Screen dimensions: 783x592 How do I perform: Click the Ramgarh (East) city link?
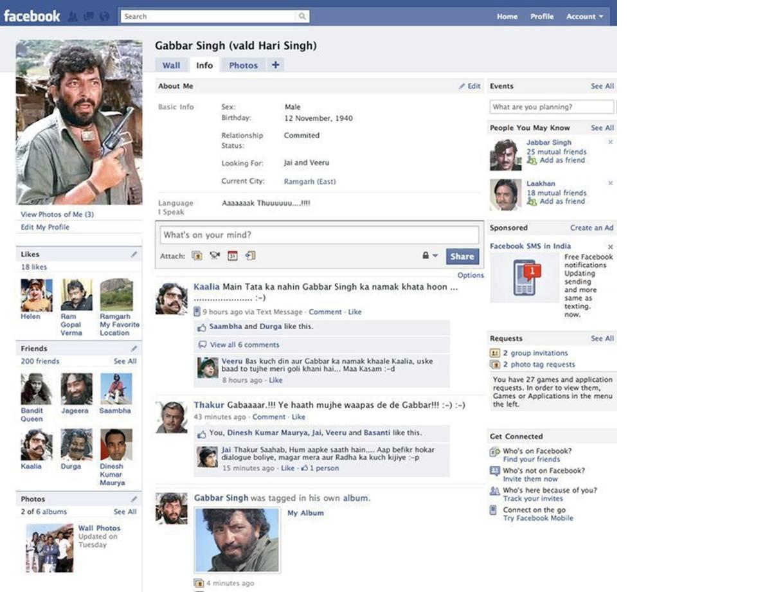[x=310, y=182]
